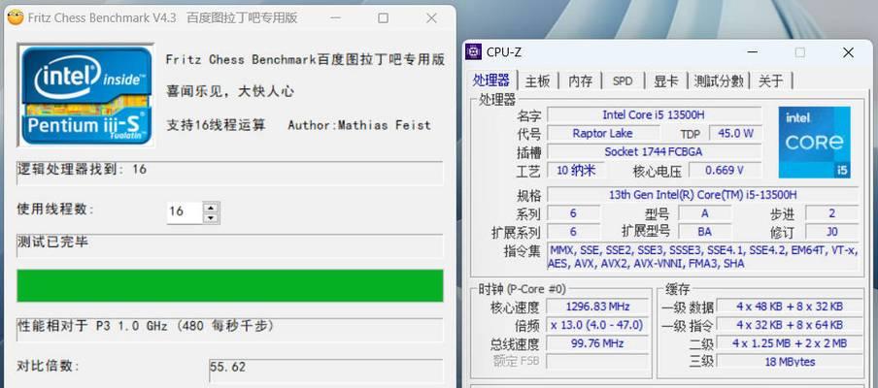Click the 逻辑处理器找到: 16 status line
878x388 pixels.
coord(229,174)
